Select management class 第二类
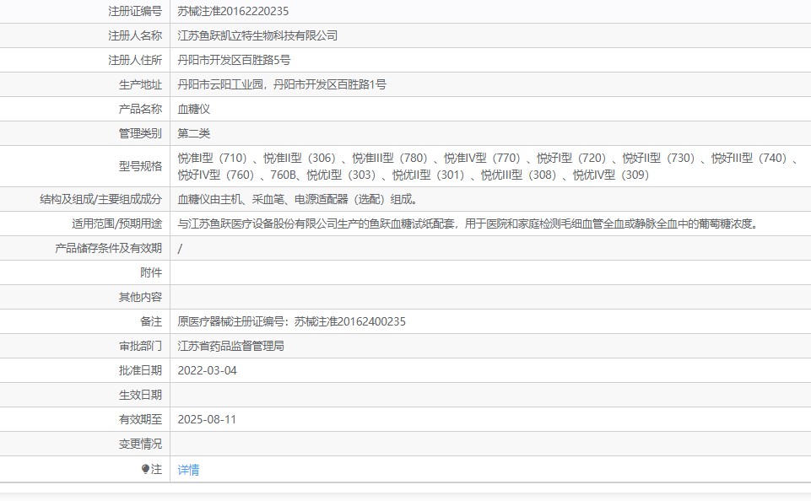 [x=194, y=133]
